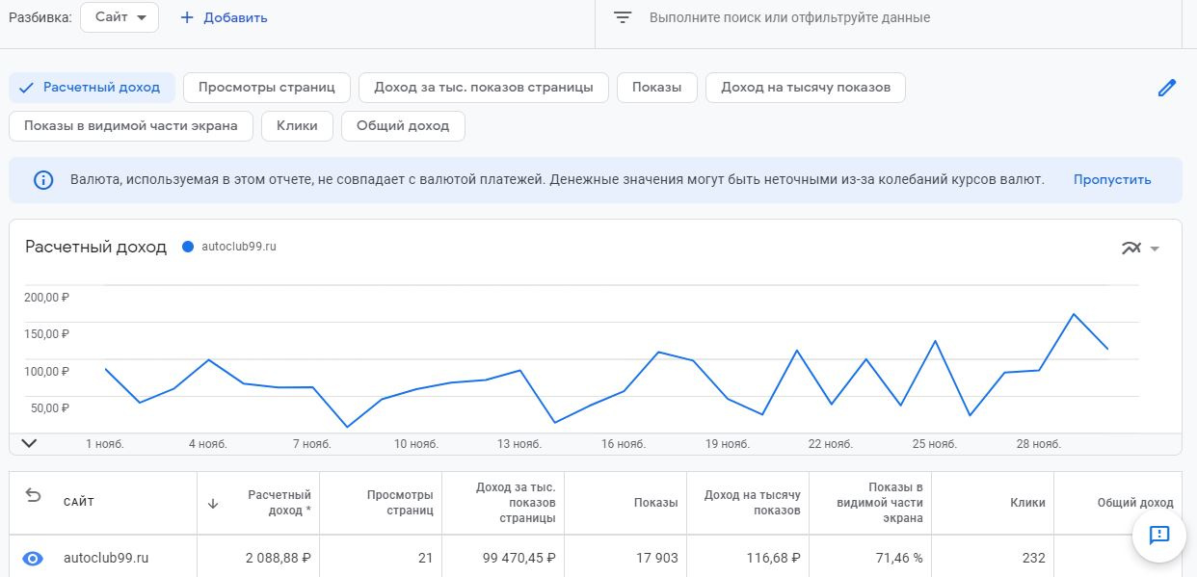1197x577 pixels.
Task: Select the Просмотры страниц metric chip
Action: pos(267,88)
